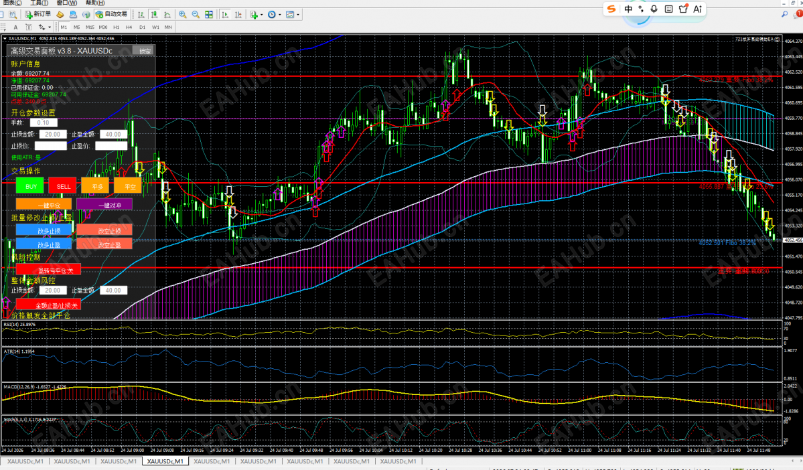803x470 pixels.
Task: Toggle the 盈转亏平仓:关 risk control button
Action: [48, 270]
